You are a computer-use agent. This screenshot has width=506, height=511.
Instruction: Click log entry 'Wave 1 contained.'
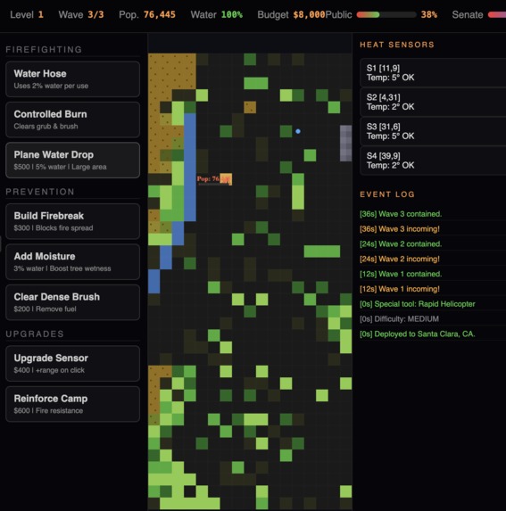[x=401, y=274]
